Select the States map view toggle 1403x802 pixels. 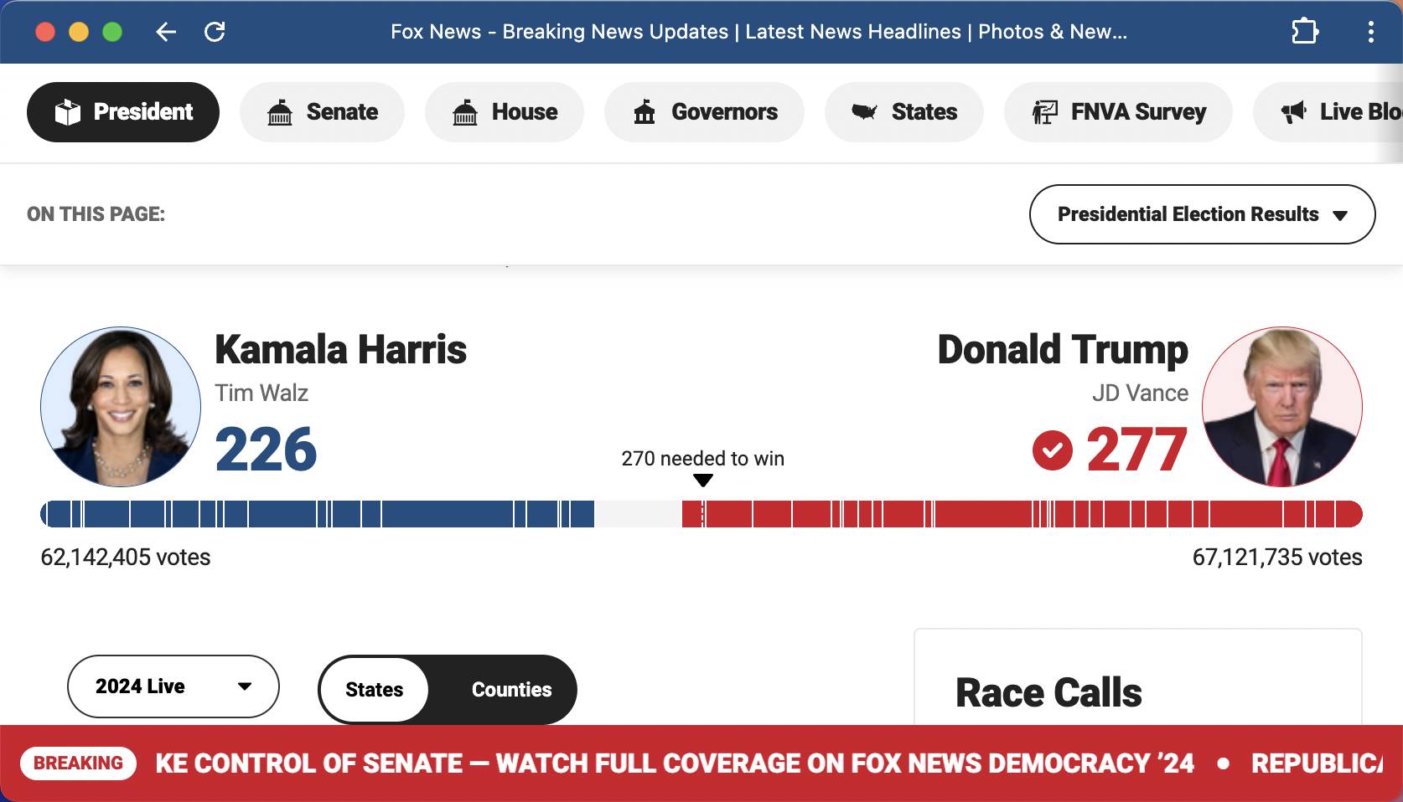point(375,690)
